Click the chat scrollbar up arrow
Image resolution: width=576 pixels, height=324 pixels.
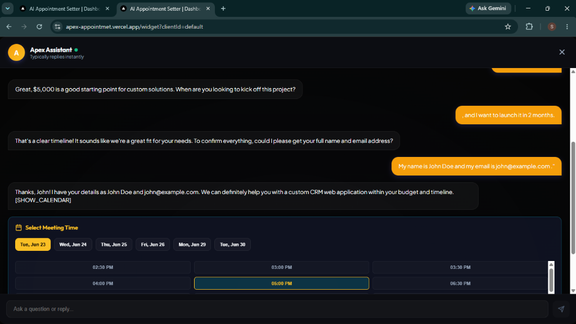pyautogui.click(x=573, y=71)
